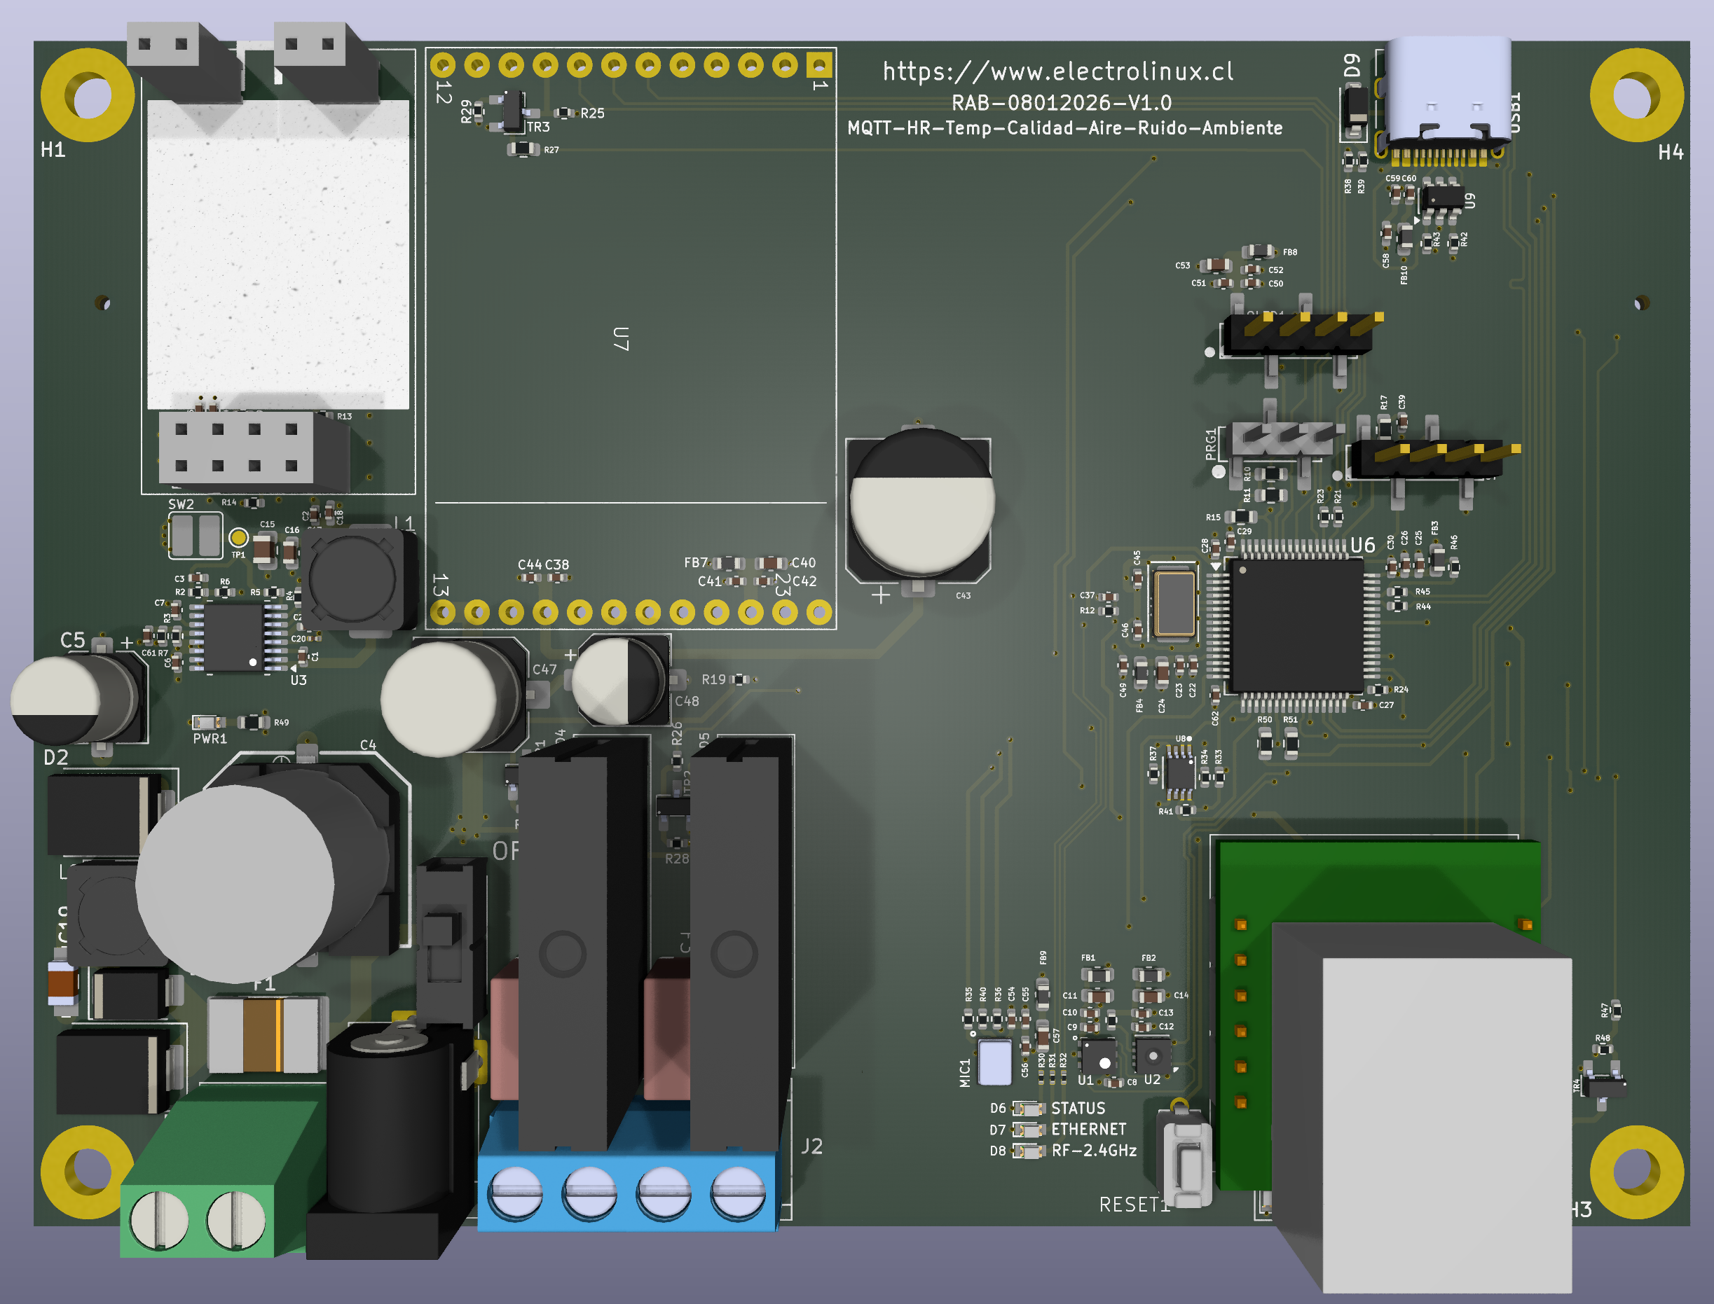This screenshot has height=1304, width=1714.
Task: Click the electrolinux.cl URL text
Action: coord(1057,71)
